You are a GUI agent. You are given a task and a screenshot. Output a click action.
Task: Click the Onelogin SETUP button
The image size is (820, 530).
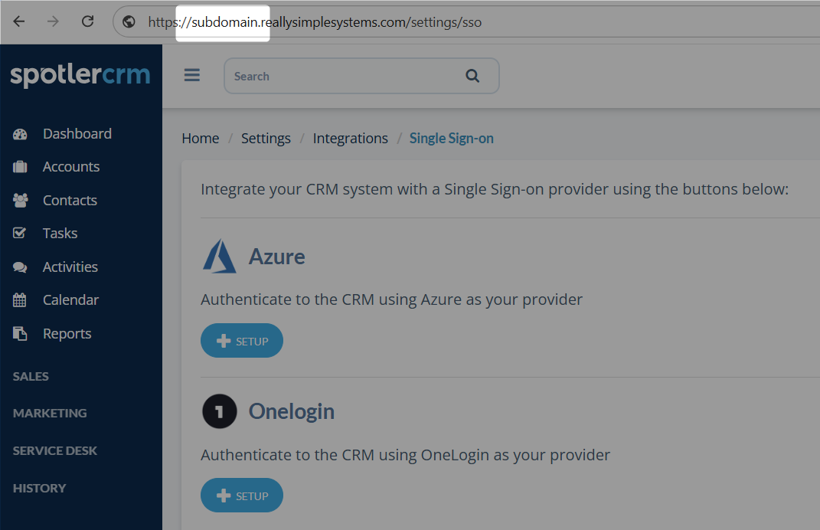pos(242,495)
